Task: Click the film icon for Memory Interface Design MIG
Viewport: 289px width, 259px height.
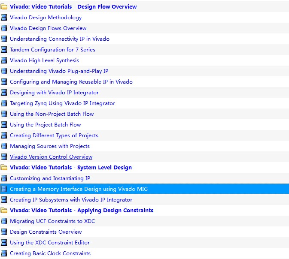Action: point(4,189)
